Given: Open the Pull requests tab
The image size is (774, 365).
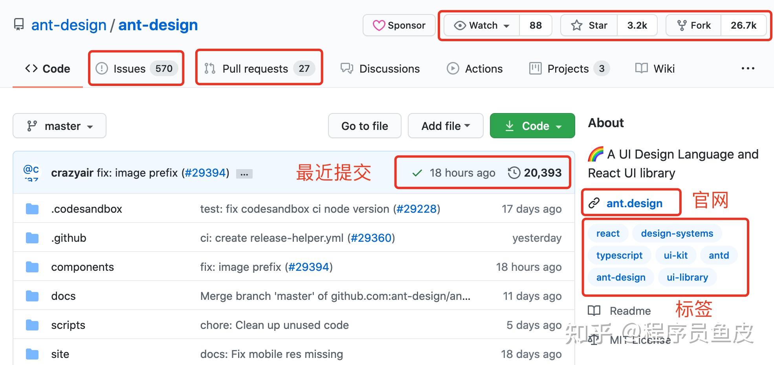Looking at the screenshot, I should click(x=259, y=69).
